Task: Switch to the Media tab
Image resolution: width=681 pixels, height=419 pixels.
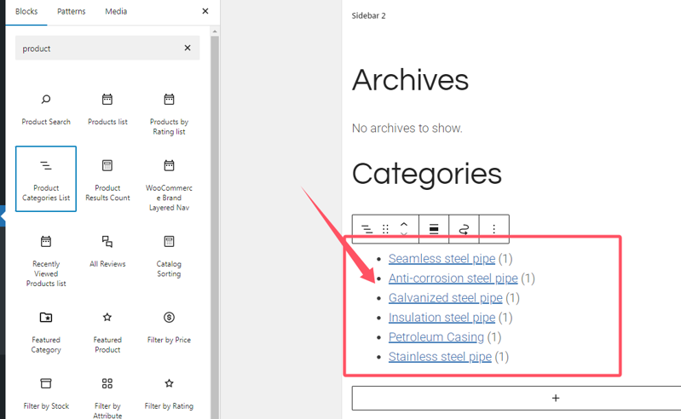Action: click(116, 11)
